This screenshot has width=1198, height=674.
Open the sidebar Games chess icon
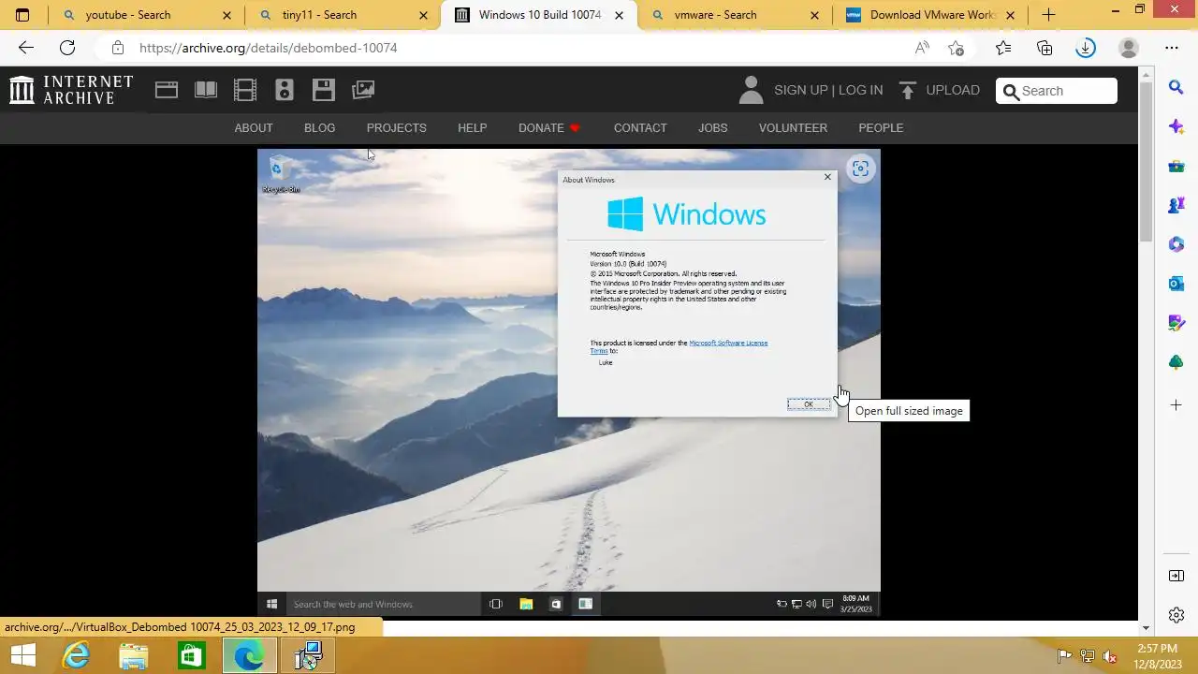coord(1176,205)
